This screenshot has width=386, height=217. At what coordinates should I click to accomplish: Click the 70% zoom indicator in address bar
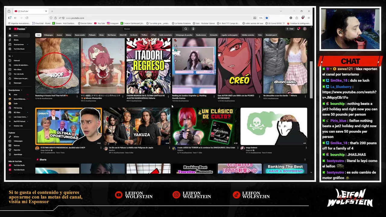pos(261,18)
